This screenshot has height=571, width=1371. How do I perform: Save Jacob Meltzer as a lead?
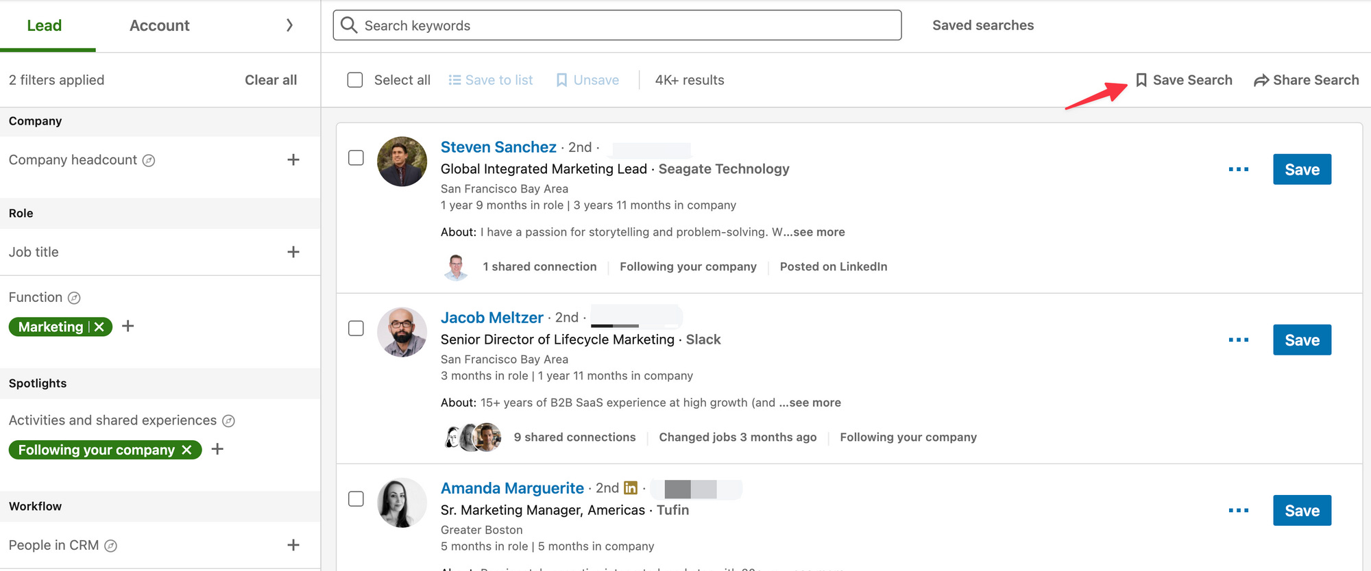coord(1302,340)
